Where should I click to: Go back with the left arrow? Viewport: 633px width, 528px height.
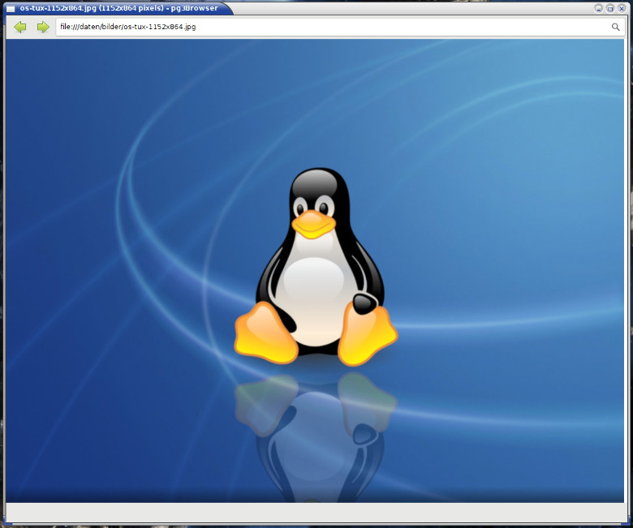coord(19,27)
